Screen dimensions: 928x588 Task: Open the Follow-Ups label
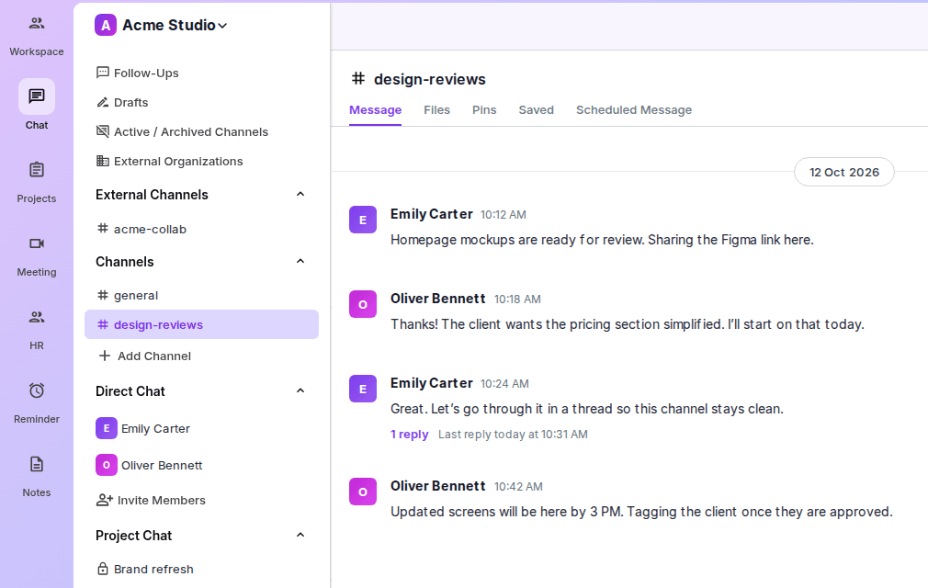click(x=146, y=73)
